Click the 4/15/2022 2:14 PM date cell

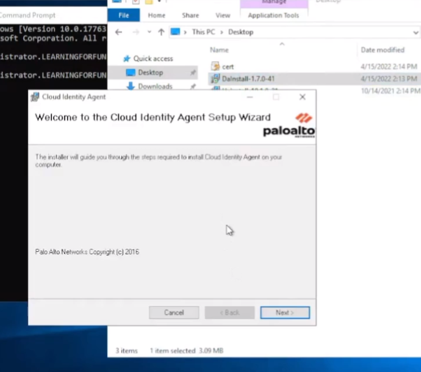[x=389, y=66]
